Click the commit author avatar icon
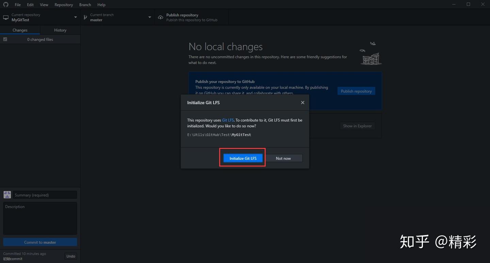The height and width of the screenshot is (263, 490). (x=7, y=194)
